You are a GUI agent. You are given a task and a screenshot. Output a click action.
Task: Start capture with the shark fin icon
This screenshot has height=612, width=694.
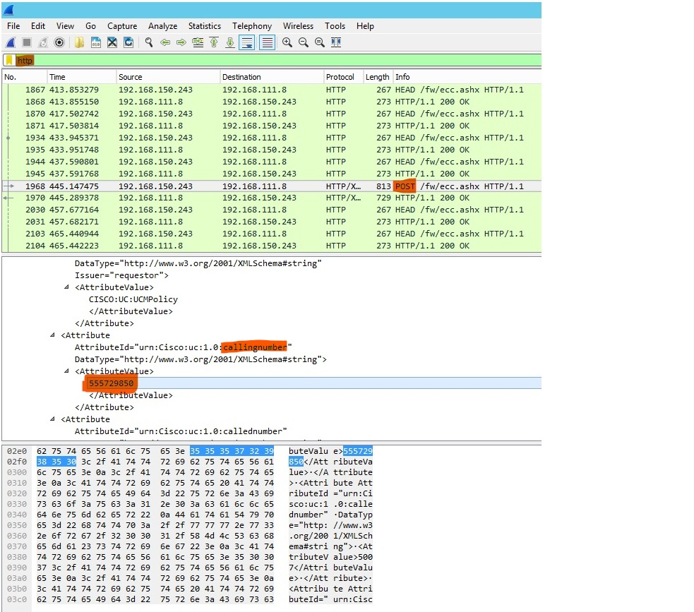click(x=11, y=42)
